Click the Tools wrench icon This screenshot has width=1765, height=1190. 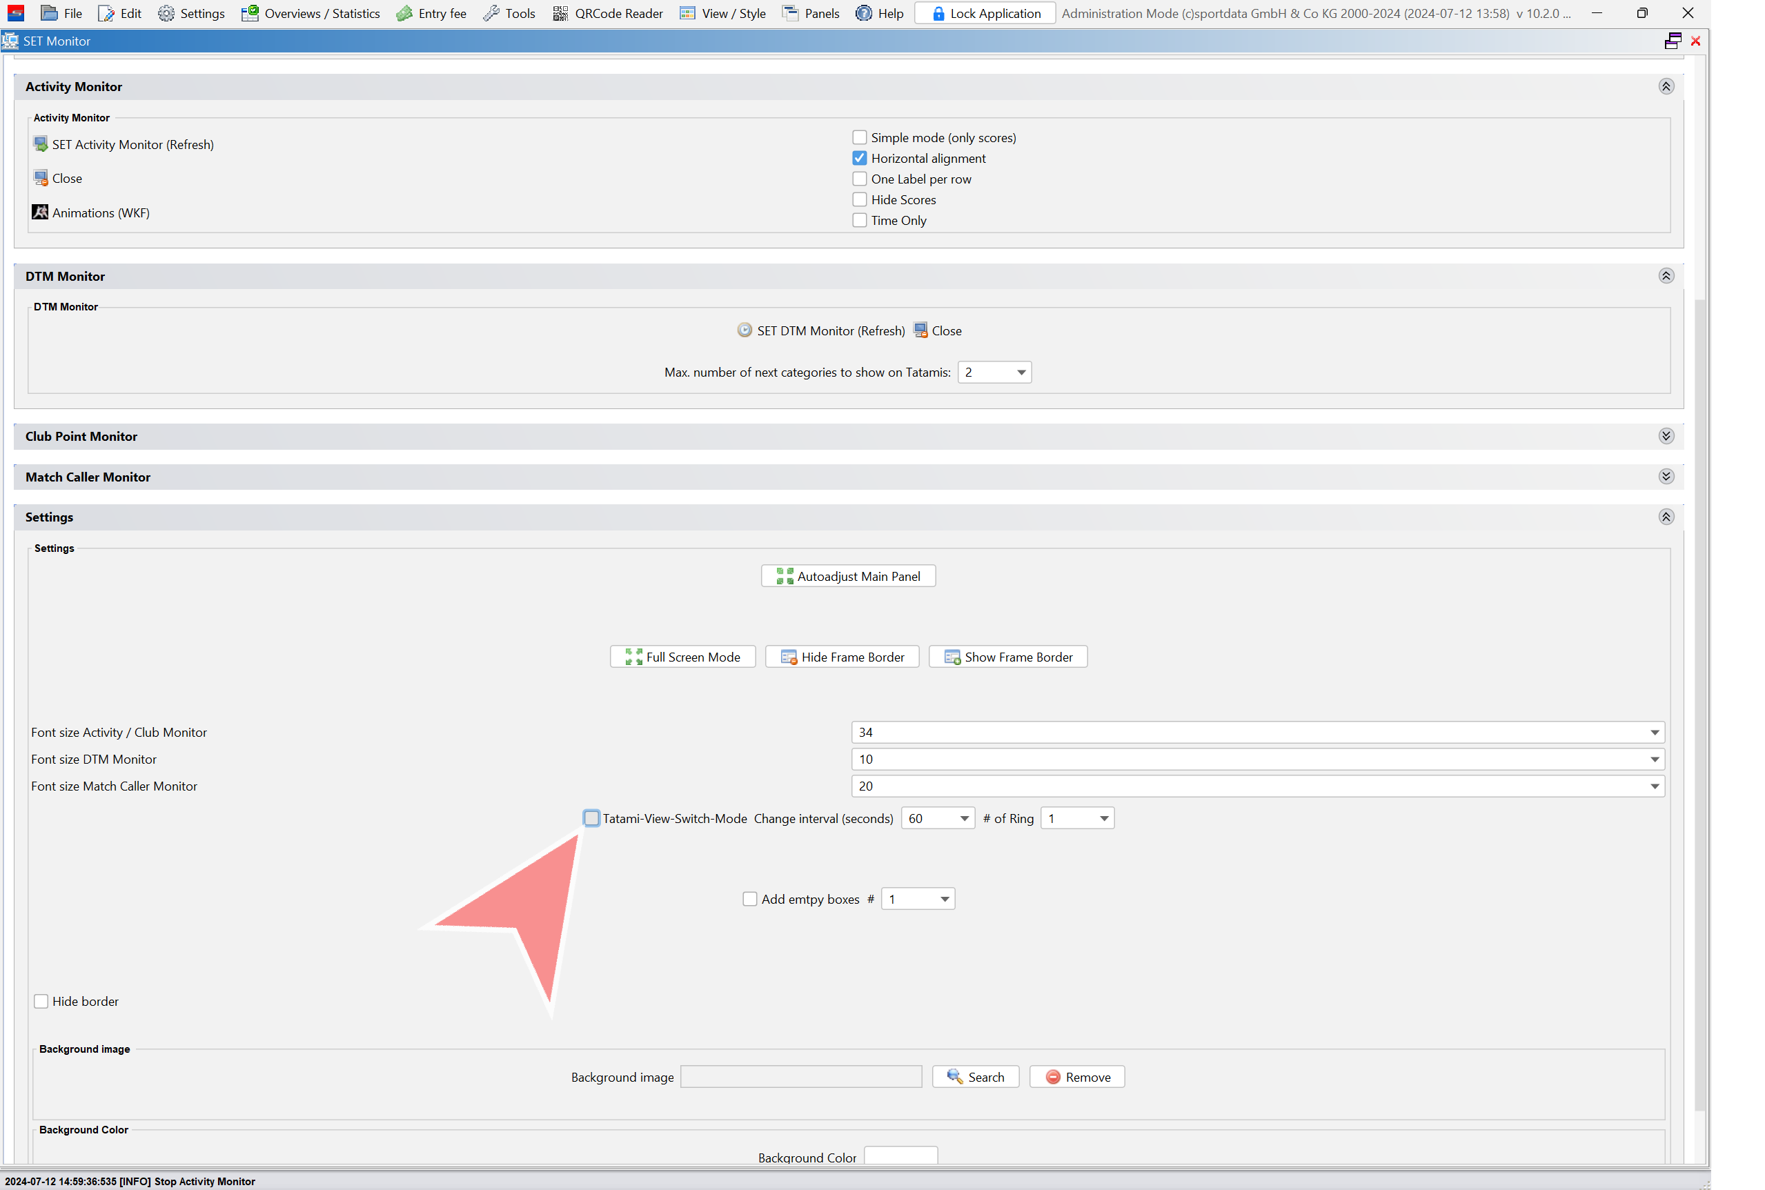click(492, 13)
